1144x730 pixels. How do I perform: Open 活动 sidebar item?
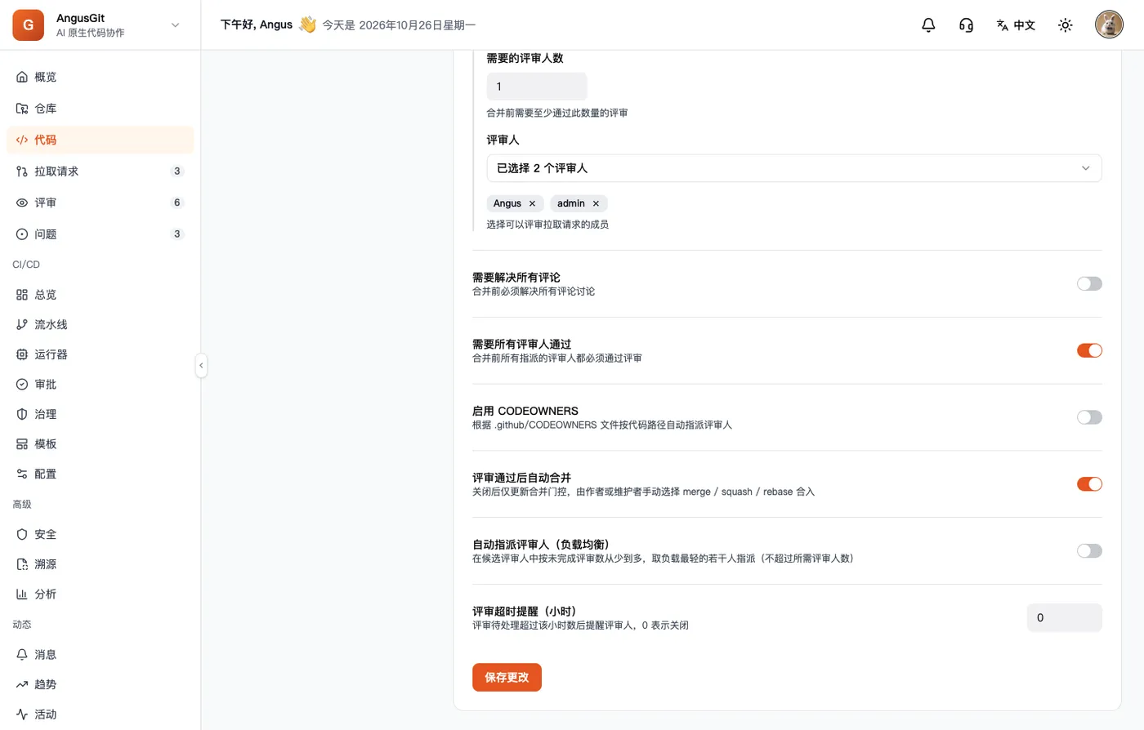[x=100, y=714]
